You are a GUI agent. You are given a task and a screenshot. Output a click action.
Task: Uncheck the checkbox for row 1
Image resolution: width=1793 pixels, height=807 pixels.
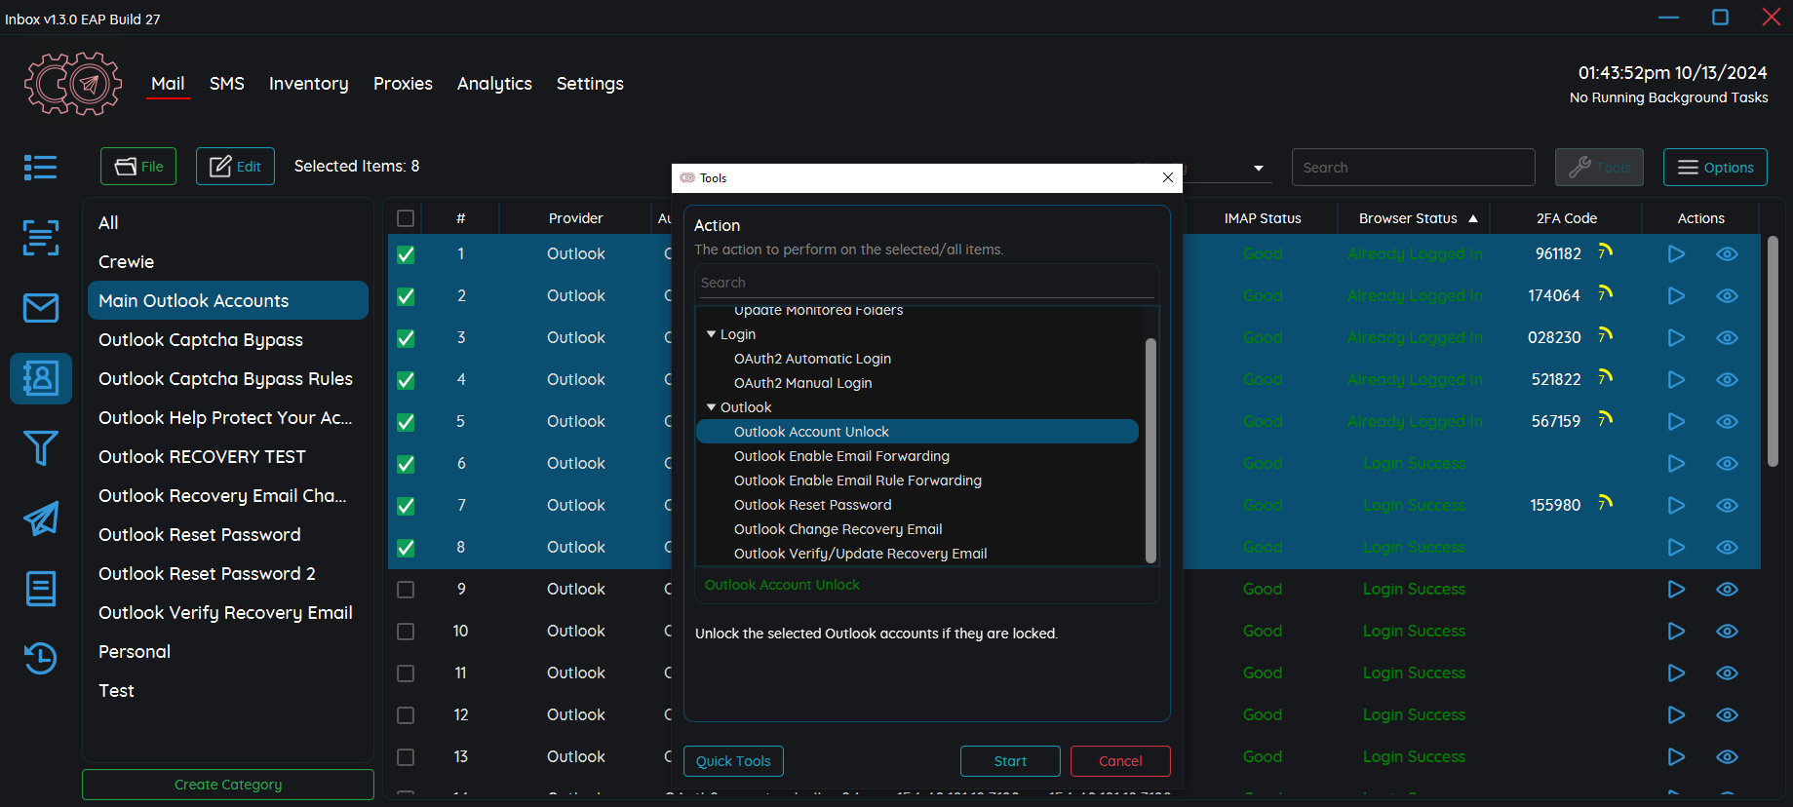(406, 254)
